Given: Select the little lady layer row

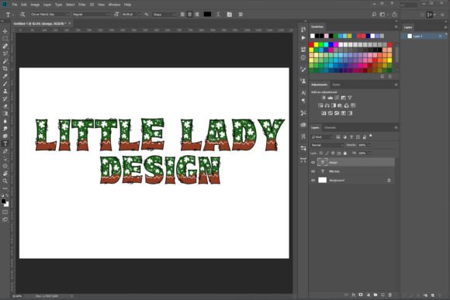Looking at the screenshot, I should pyautogui.click(x=352, y=171).
